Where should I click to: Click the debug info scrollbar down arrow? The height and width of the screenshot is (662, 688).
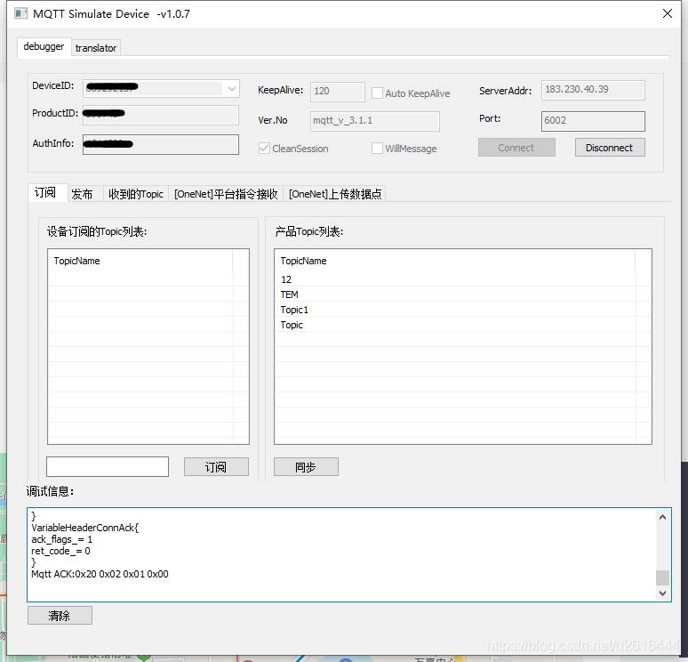coord(662,593)
